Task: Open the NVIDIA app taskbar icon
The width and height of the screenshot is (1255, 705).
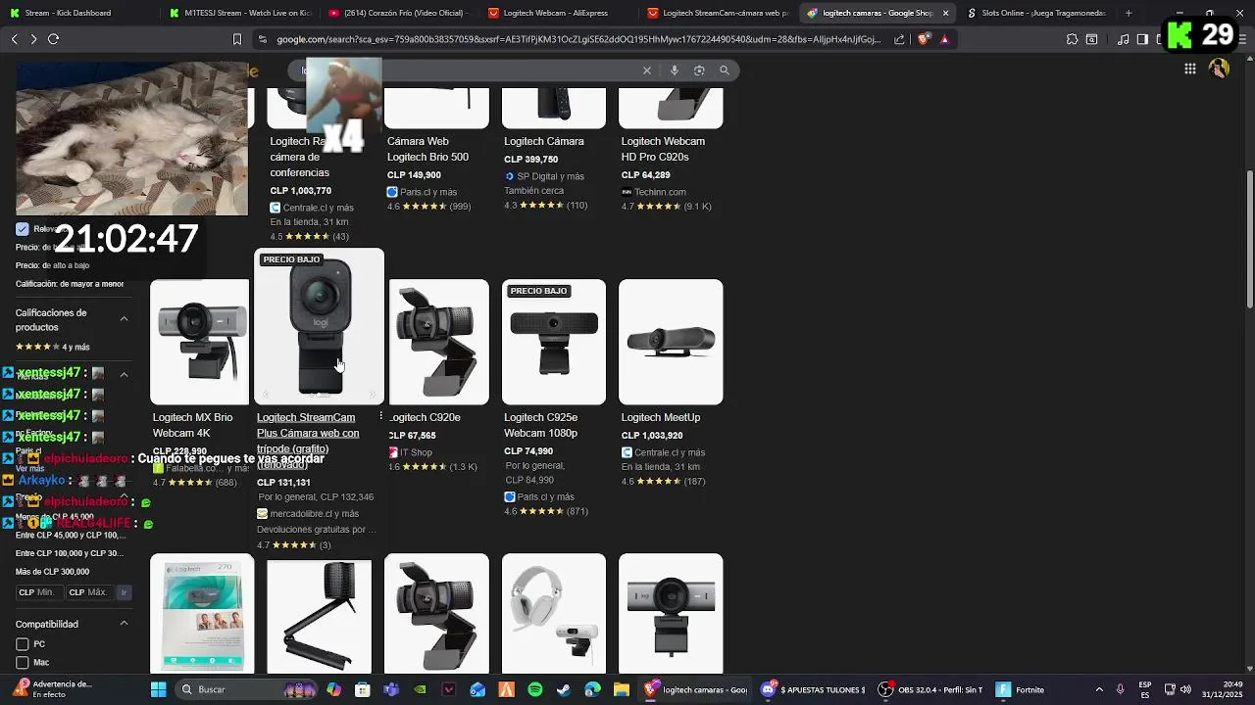Action: tap(420, 689)
